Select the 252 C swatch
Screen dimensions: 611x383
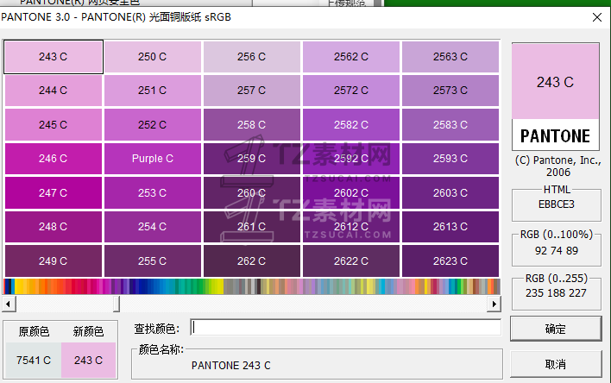[x=153, y=125]
